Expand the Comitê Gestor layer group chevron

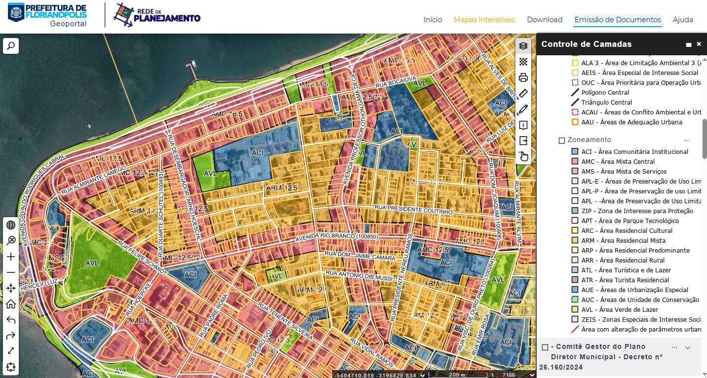[687, 347]
